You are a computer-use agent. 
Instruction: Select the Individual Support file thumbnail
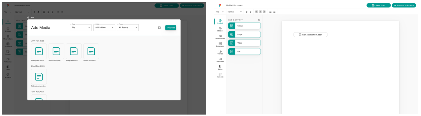[56, 51]
